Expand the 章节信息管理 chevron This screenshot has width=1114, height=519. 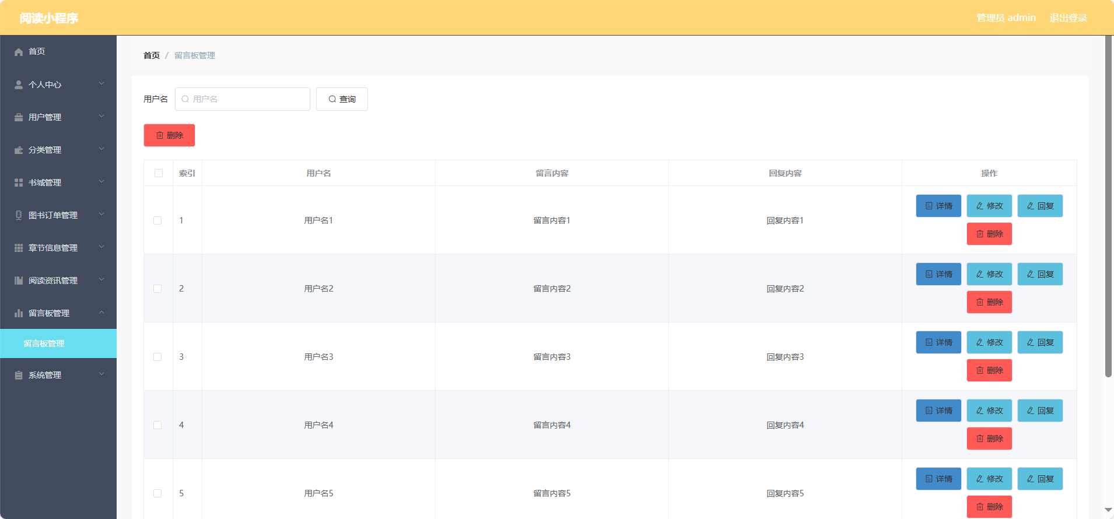point(101,247)
